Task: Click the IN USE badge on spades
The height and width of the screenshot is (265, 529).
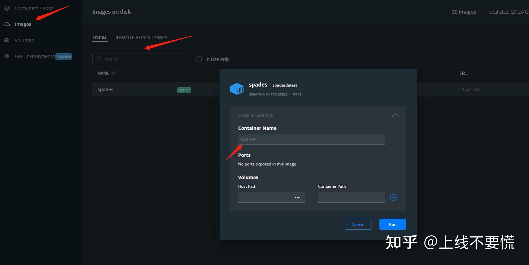Action: [184, 90]
